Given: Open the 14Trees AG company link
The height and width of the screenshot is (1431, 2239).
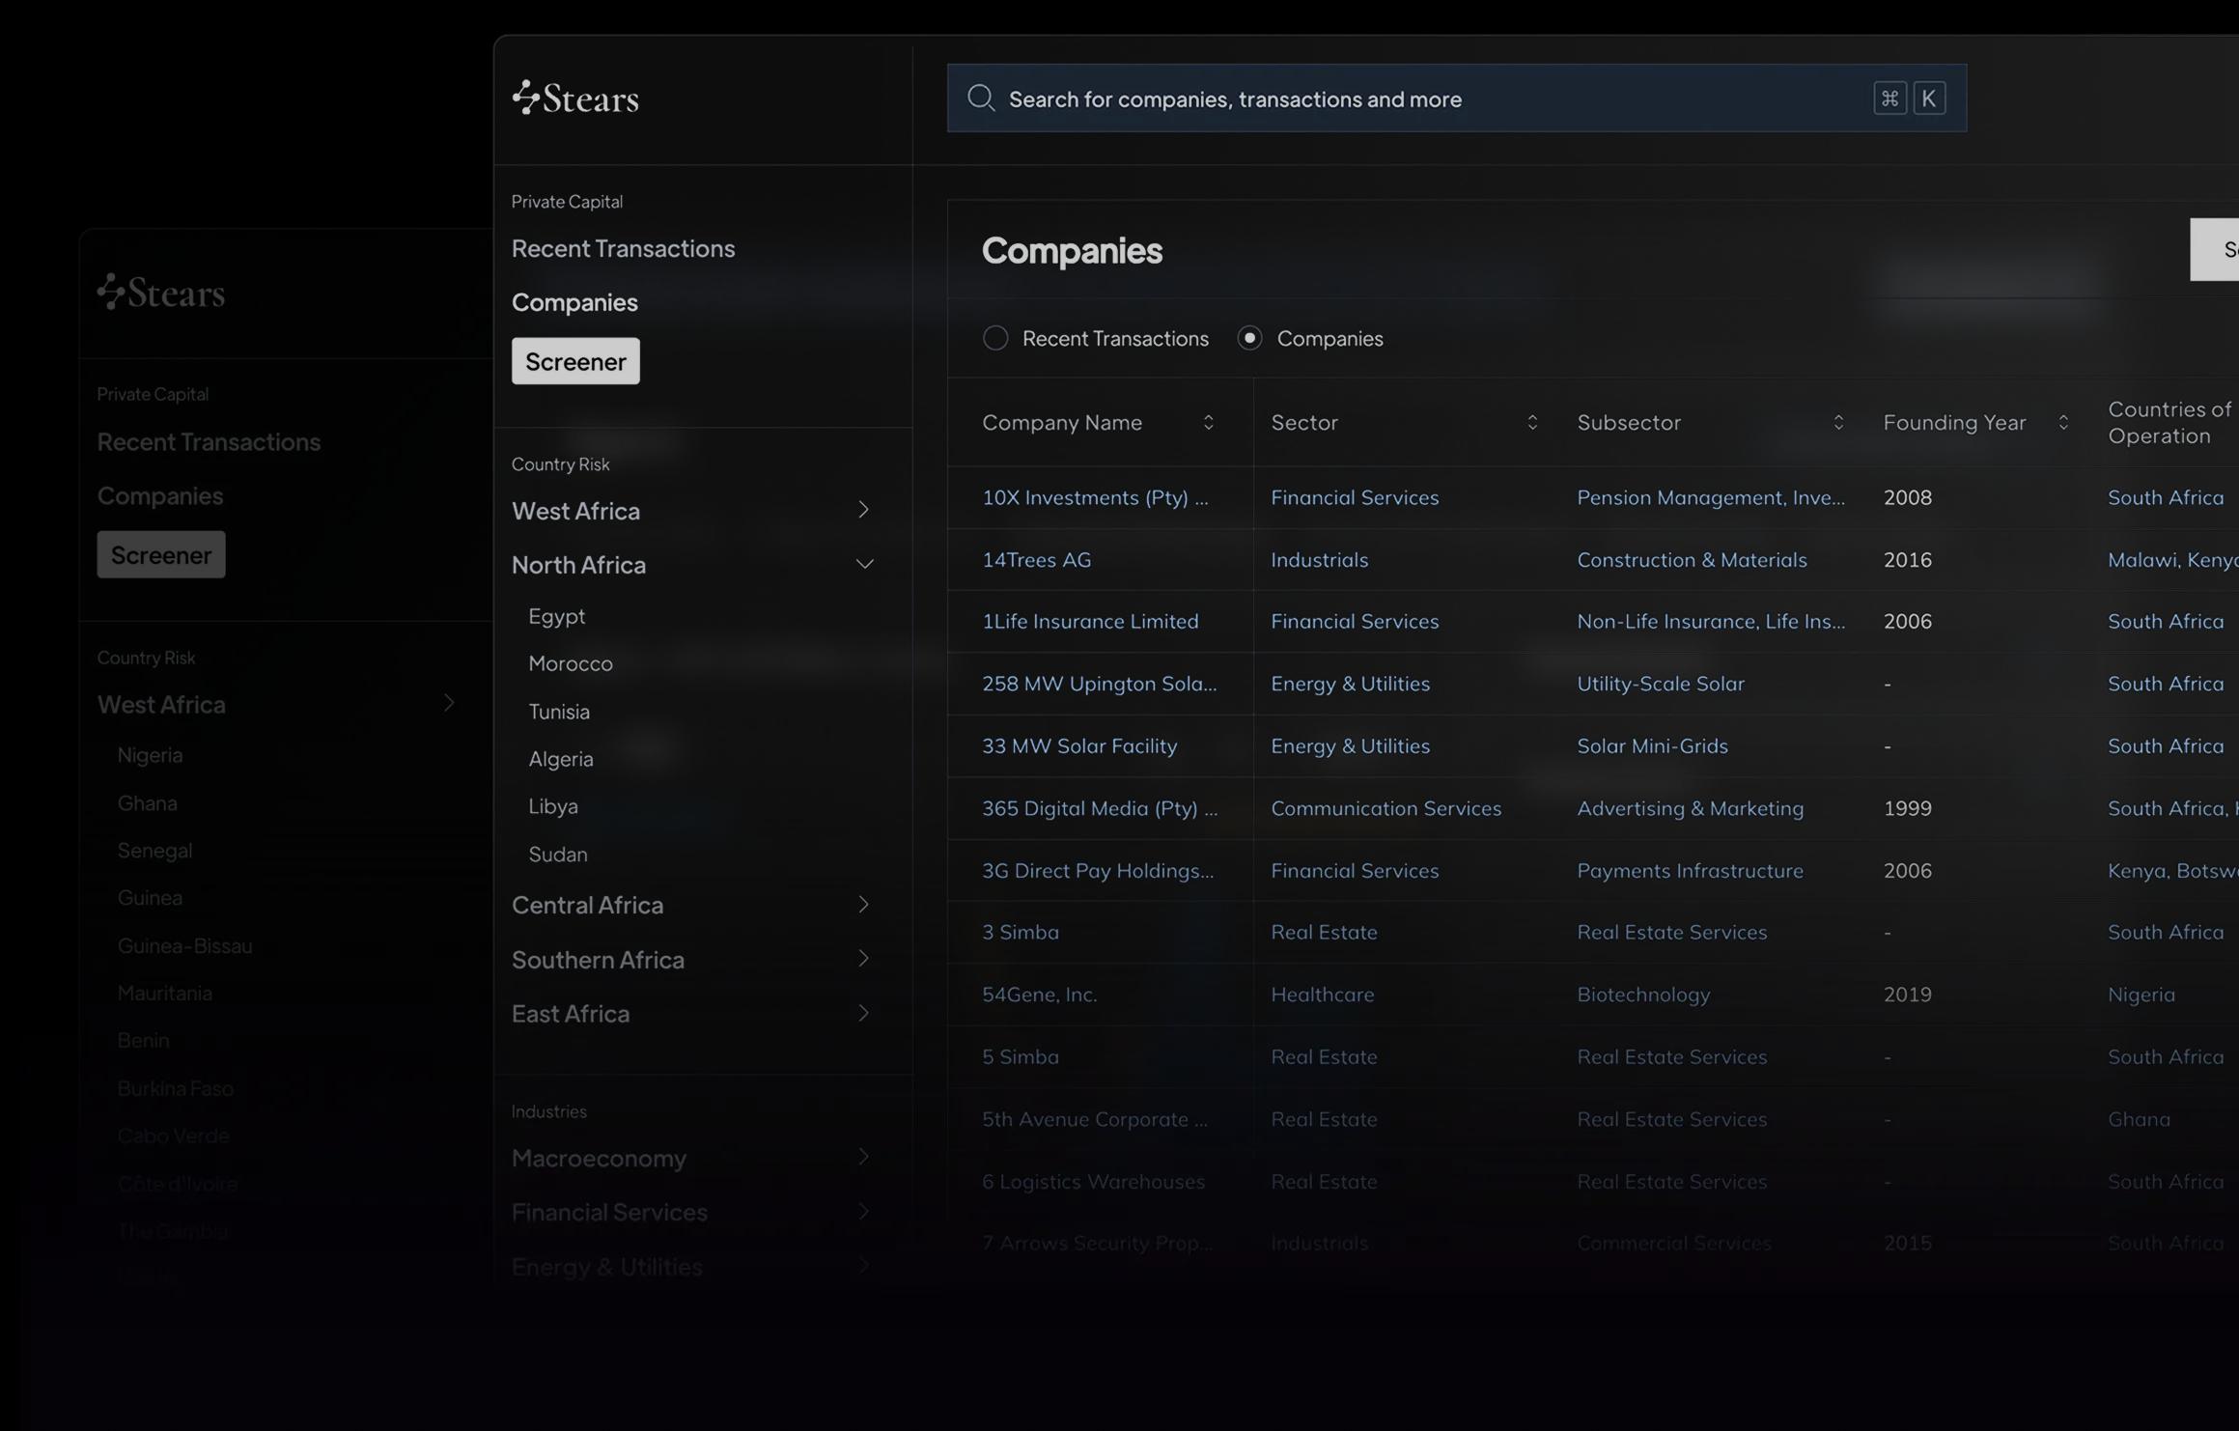Looking at the screenshot, I should pyautogui.click(x=1037, y=560).
